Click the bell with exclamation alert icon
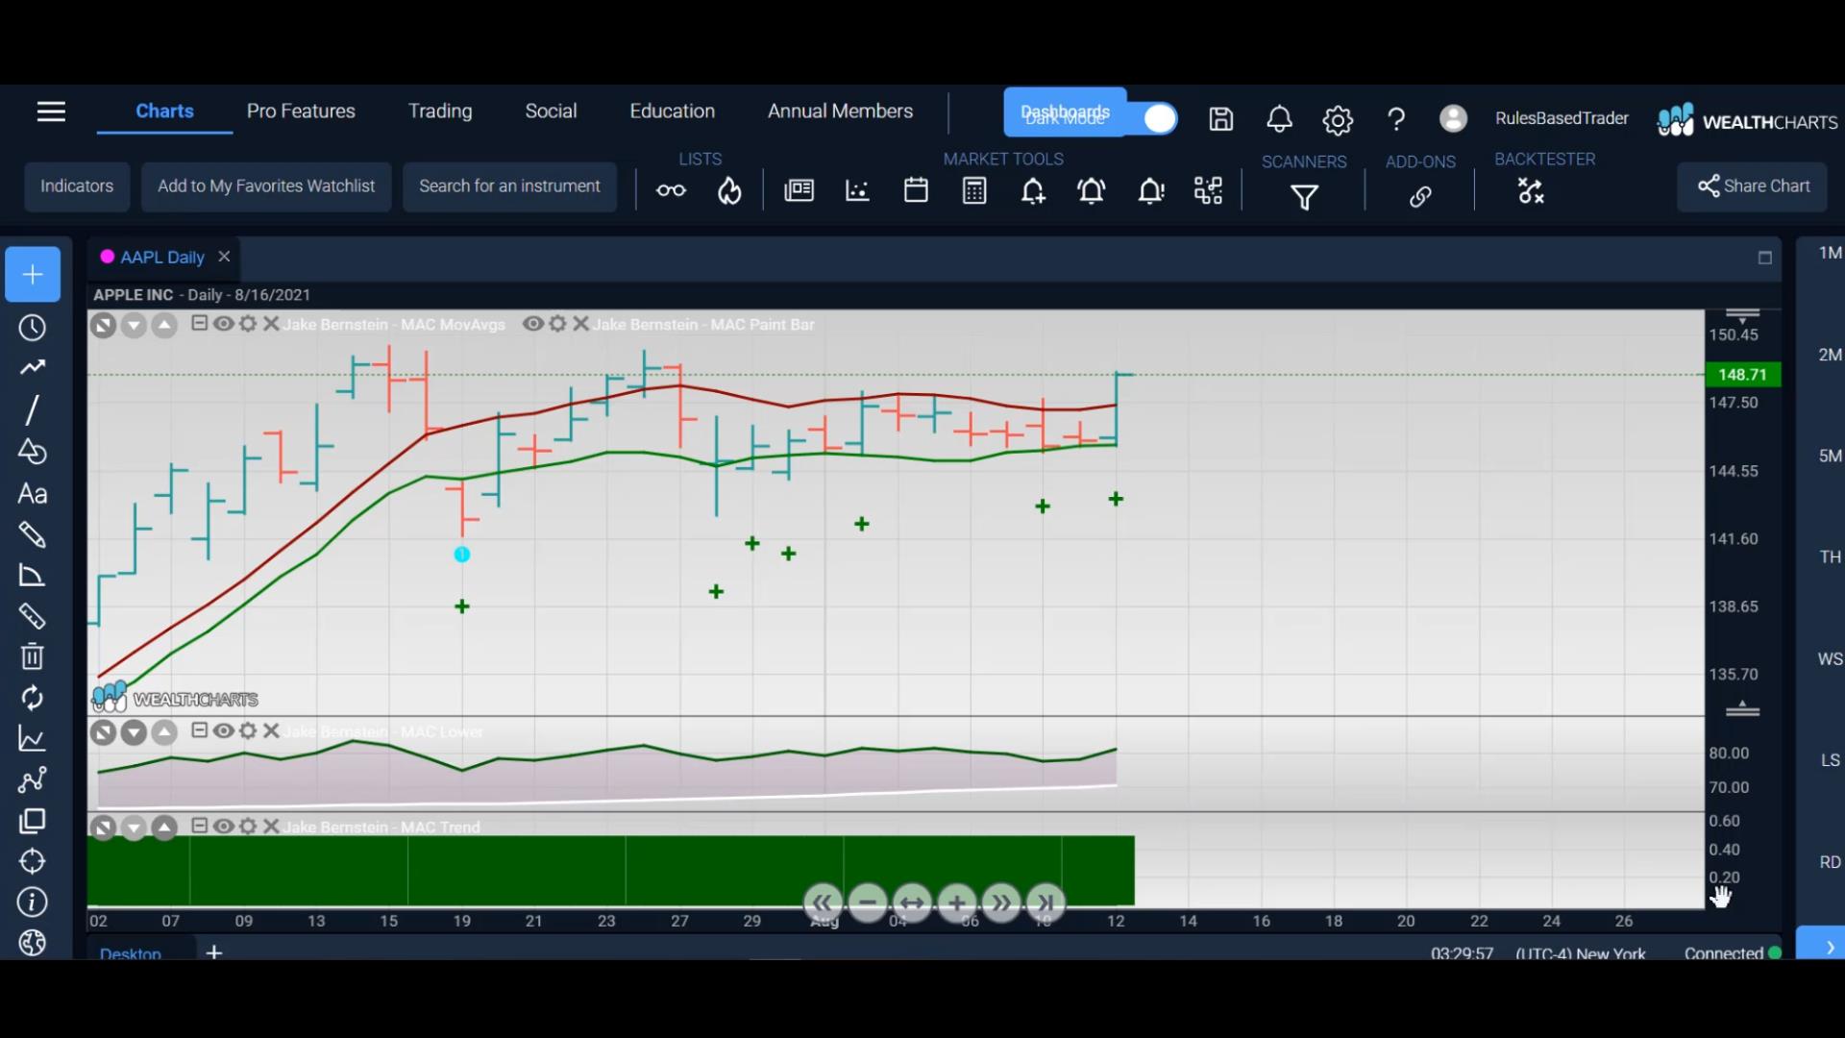 (x=1150, y=191)
